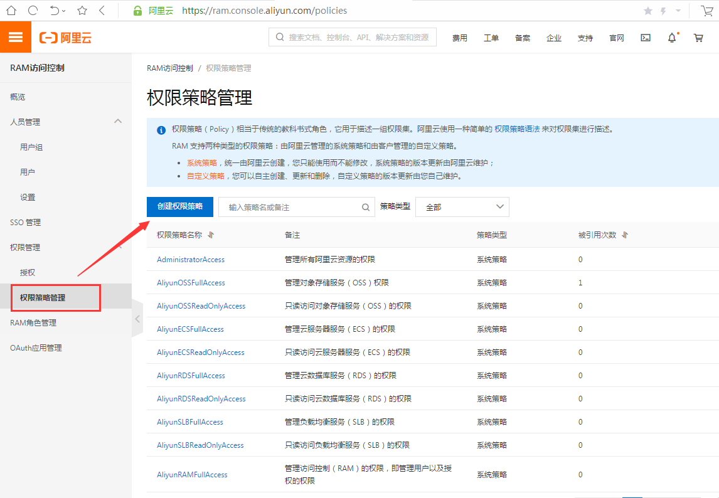
Task: Click 策略类型 column header
Action: coord(491,235)
